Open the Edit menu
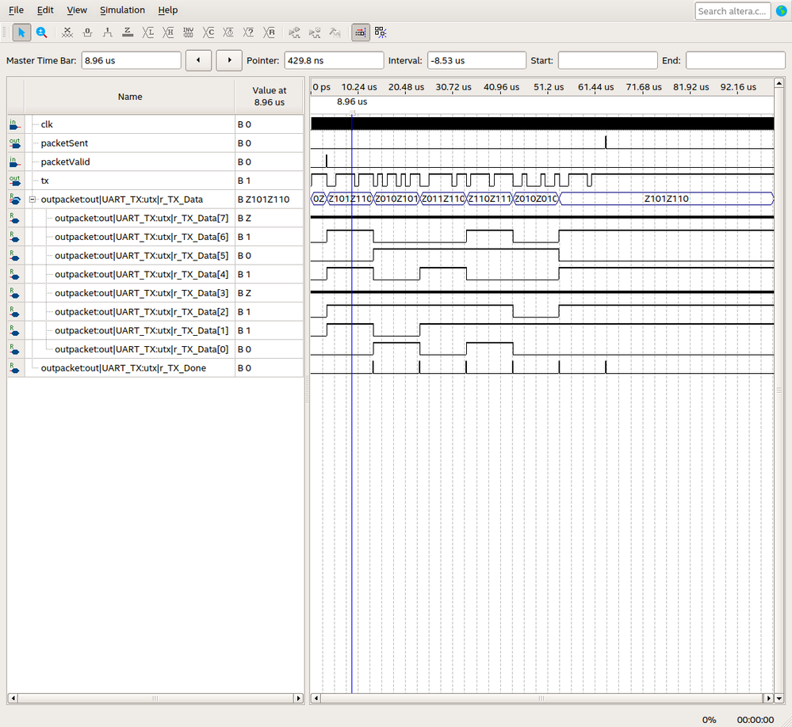Image resolution: width=792 pixels, height=727 pixels. (45, 10)
